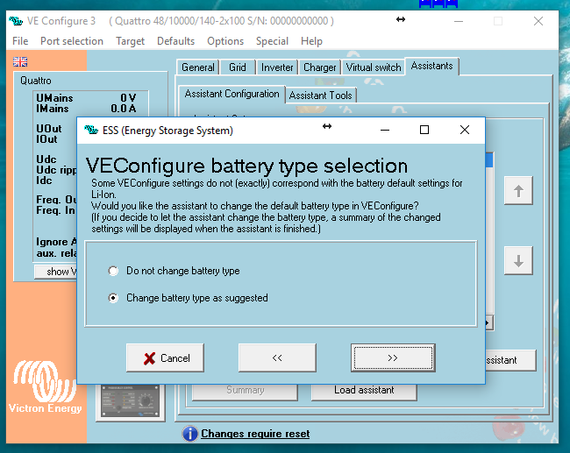This screenshot has height=453, width=570.
Task: Open the Port selection menu
Action: (72, 41)
